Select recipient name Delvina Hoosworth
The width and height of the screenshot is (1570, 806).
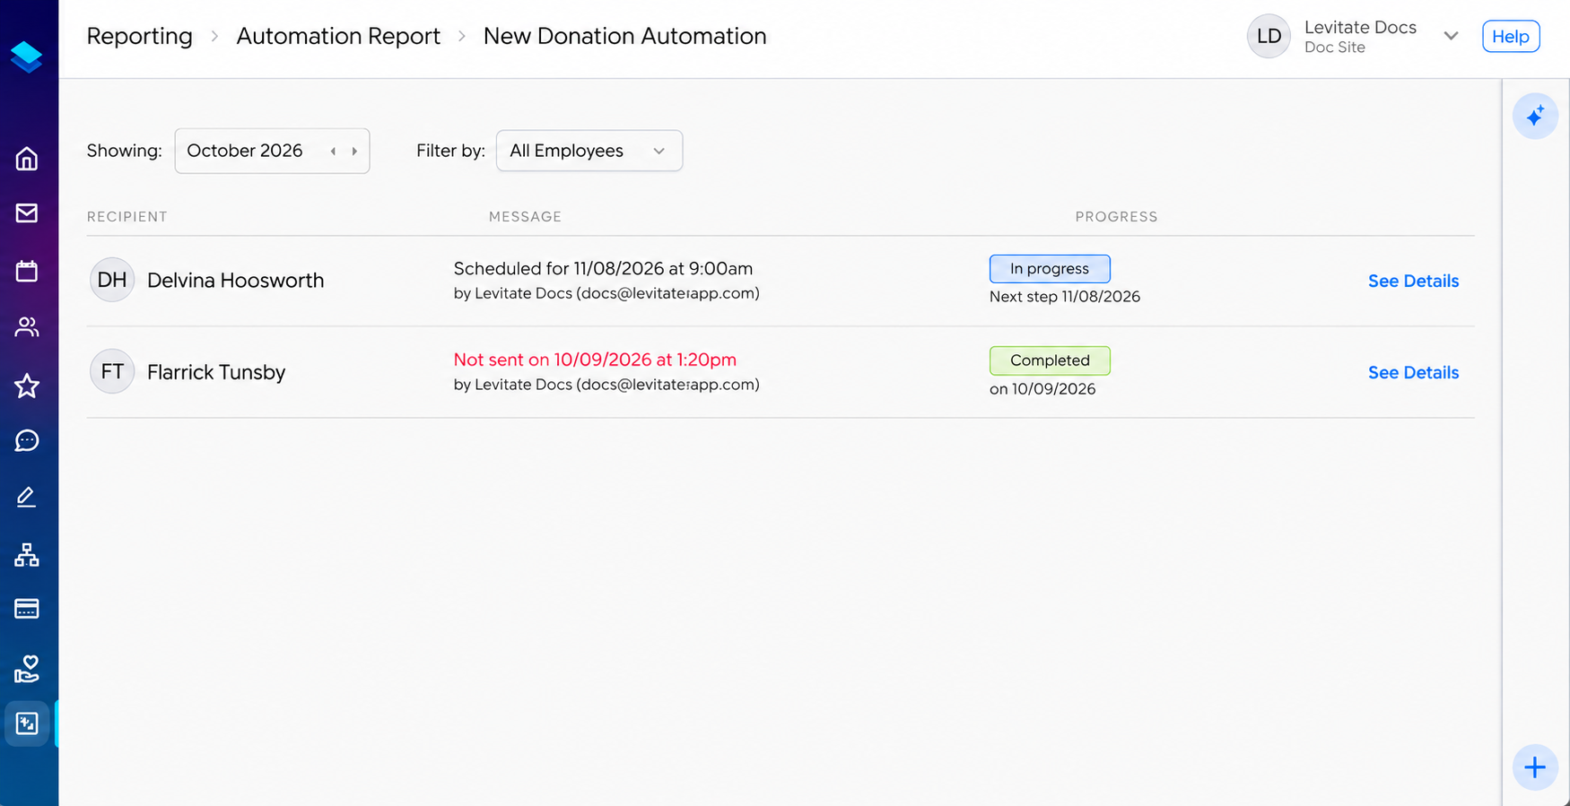(235, 281)
